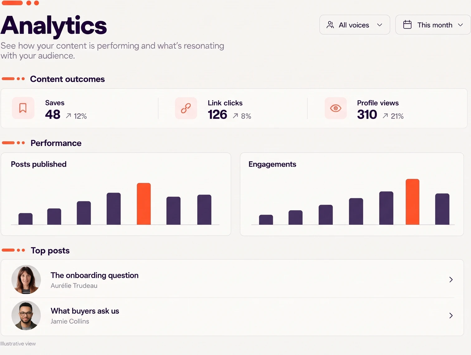Click the Link clicks chain icon
The image size is (471, 355).
click(186, 108)
